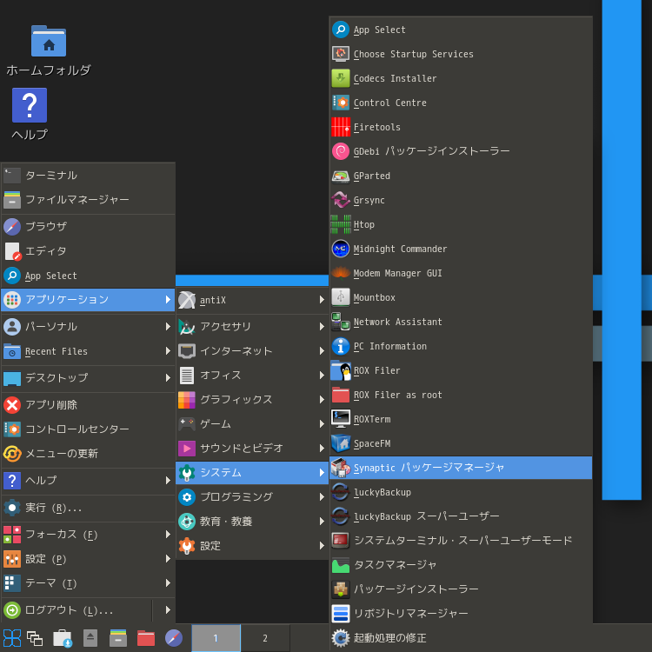
Task: Open the Recent Files submenu
Action: 88,351
